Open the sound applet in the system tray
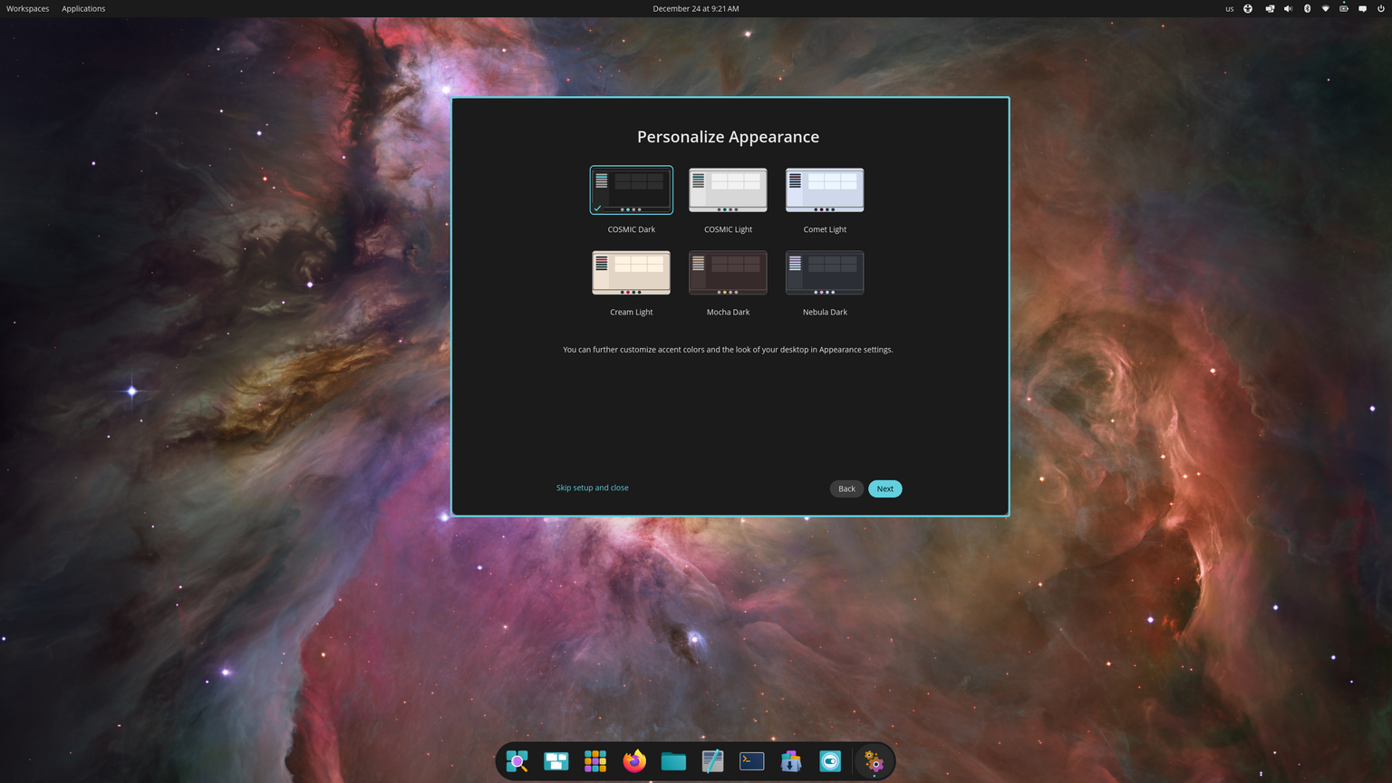The width and height of the screenshot is (1392, 783). [1288, 8]
